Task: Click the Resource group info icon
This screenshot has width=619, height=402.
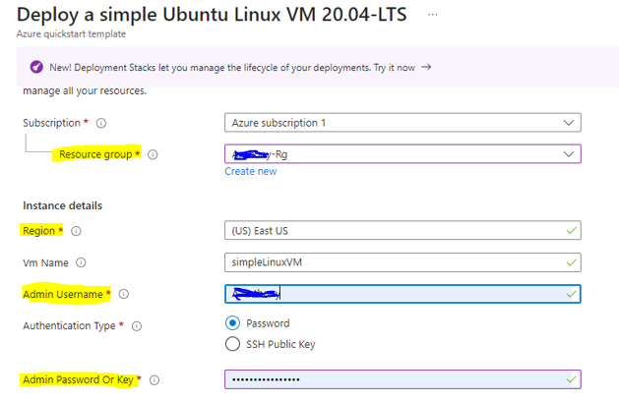Action: coord(153,154)
